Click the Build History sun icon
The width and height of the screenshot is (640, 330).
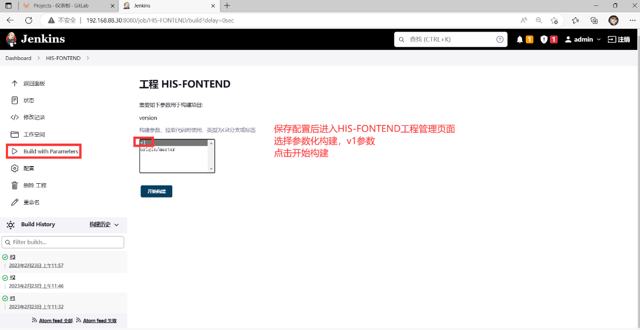11,225
